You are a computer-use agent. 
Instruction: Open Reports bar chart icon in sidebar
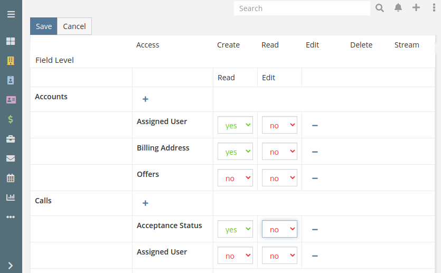11,197
